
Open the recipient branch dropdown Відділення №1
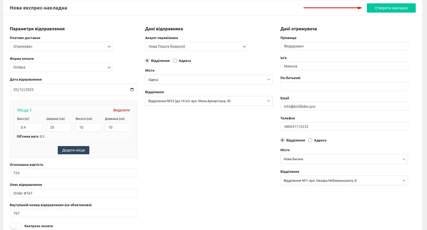click(x=344, y=180)
